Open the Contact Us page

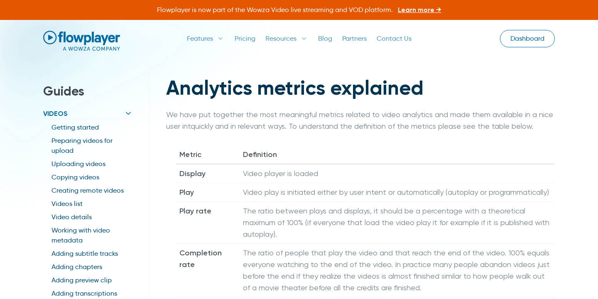[394, 39]
